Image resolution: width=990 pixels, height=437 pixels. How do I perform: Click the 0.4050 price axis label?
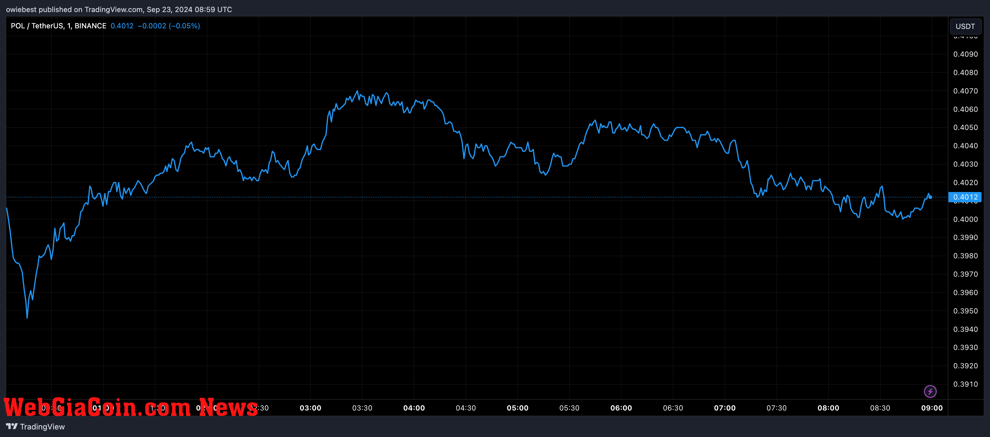965,127
